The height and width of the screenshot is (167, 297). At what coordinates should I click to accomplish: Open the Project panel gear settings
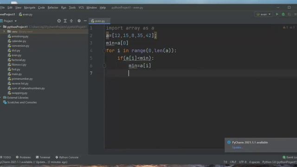79,21
